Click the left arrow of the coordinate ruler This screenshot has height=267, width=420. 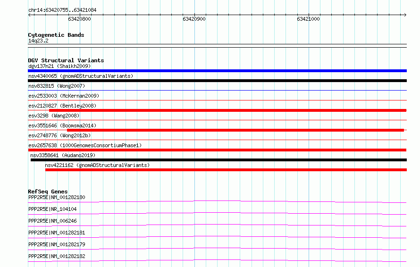coord(30,15)
